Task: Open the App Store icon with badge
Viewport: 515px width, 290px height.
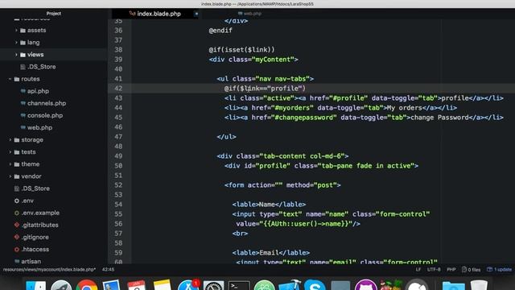Action: coord(188,286)
